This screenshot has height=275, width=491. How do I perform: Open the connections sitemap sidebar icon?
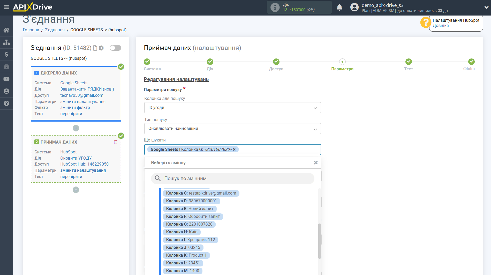tap(6, 42)
